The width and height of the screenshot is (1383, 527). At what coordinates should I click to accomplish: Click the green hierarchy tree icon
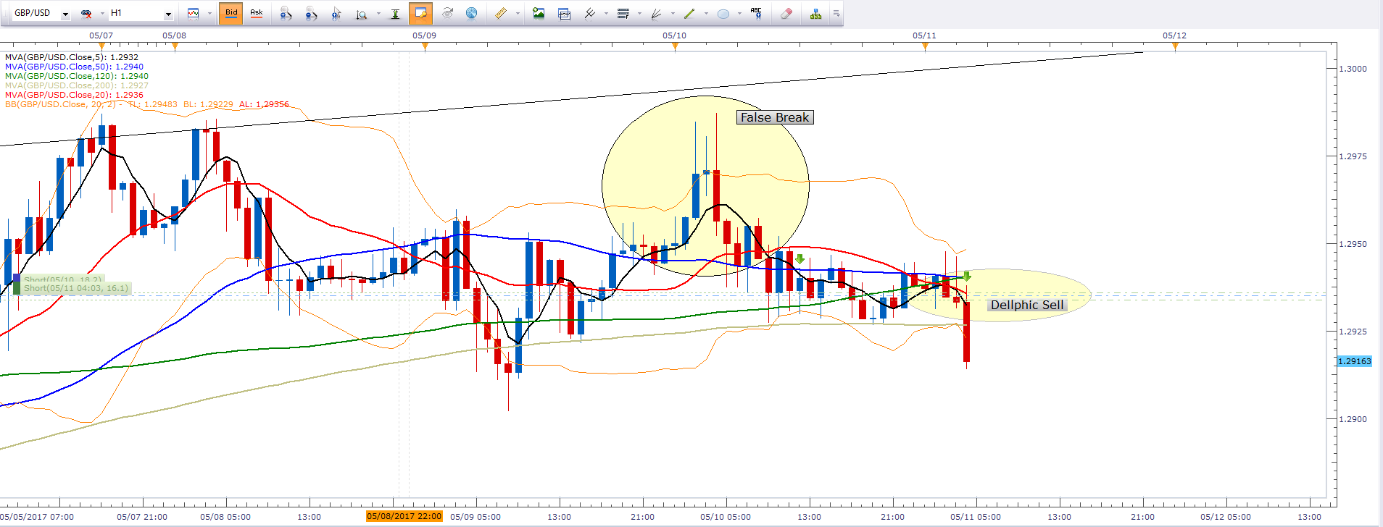pyautogui.click(x=815, y=14)
